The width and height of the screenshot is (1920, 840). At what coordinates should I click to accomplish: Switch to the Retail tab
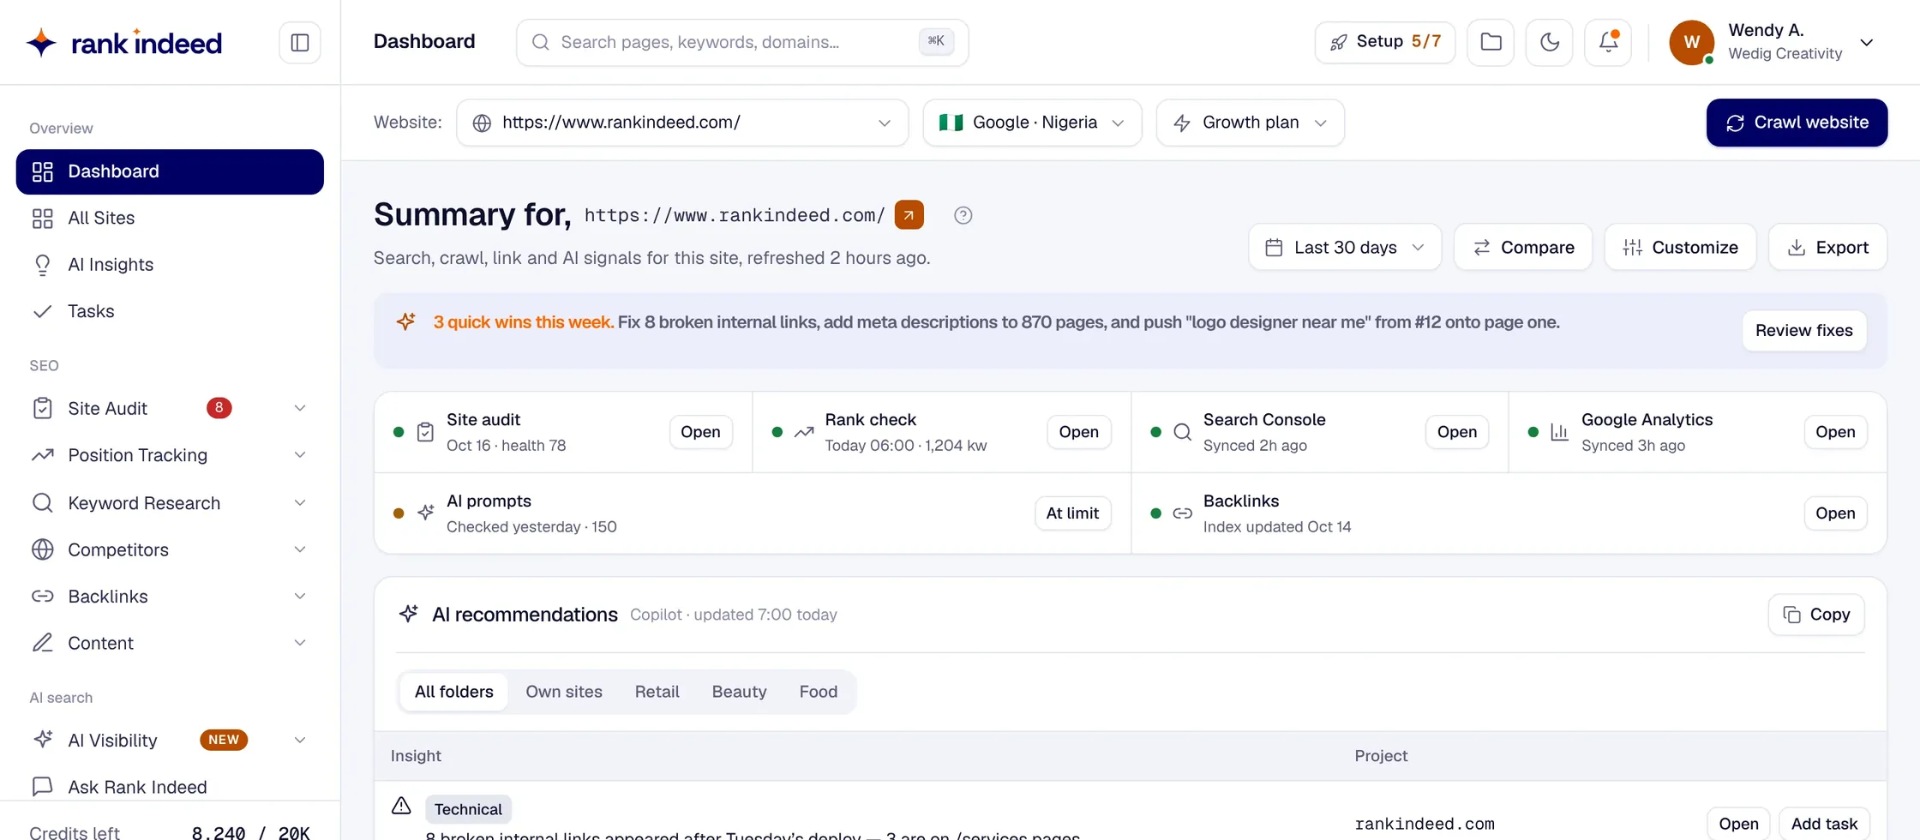click(x=657, y=692)
